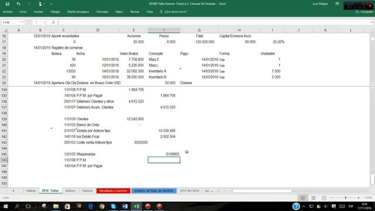Open the Vista ribbon tab
This screenshot has height=211, width=375.
[150, 12]
